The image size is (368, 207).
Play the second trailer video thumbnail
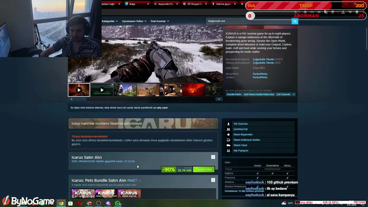click(102, 90)
